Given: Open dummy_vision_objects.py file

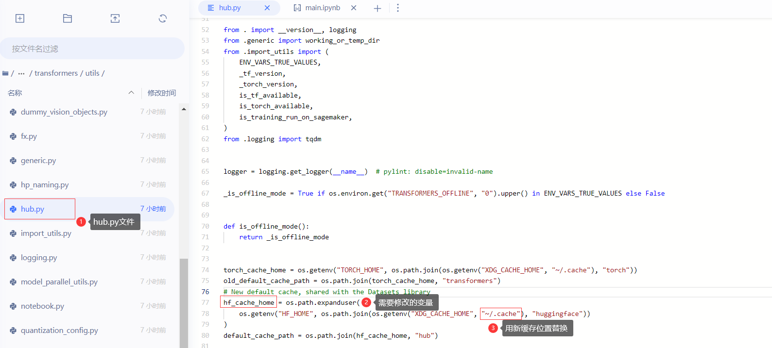Looking at the screenshot, I should [x=64, y=112].
